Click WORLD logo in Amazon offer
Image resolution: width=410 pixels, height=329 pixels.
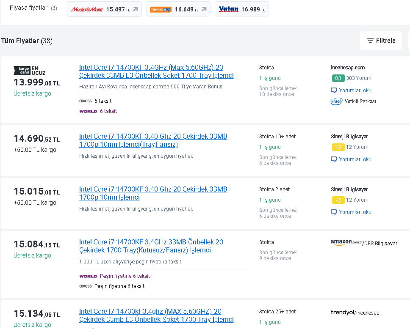click(88, 276)
